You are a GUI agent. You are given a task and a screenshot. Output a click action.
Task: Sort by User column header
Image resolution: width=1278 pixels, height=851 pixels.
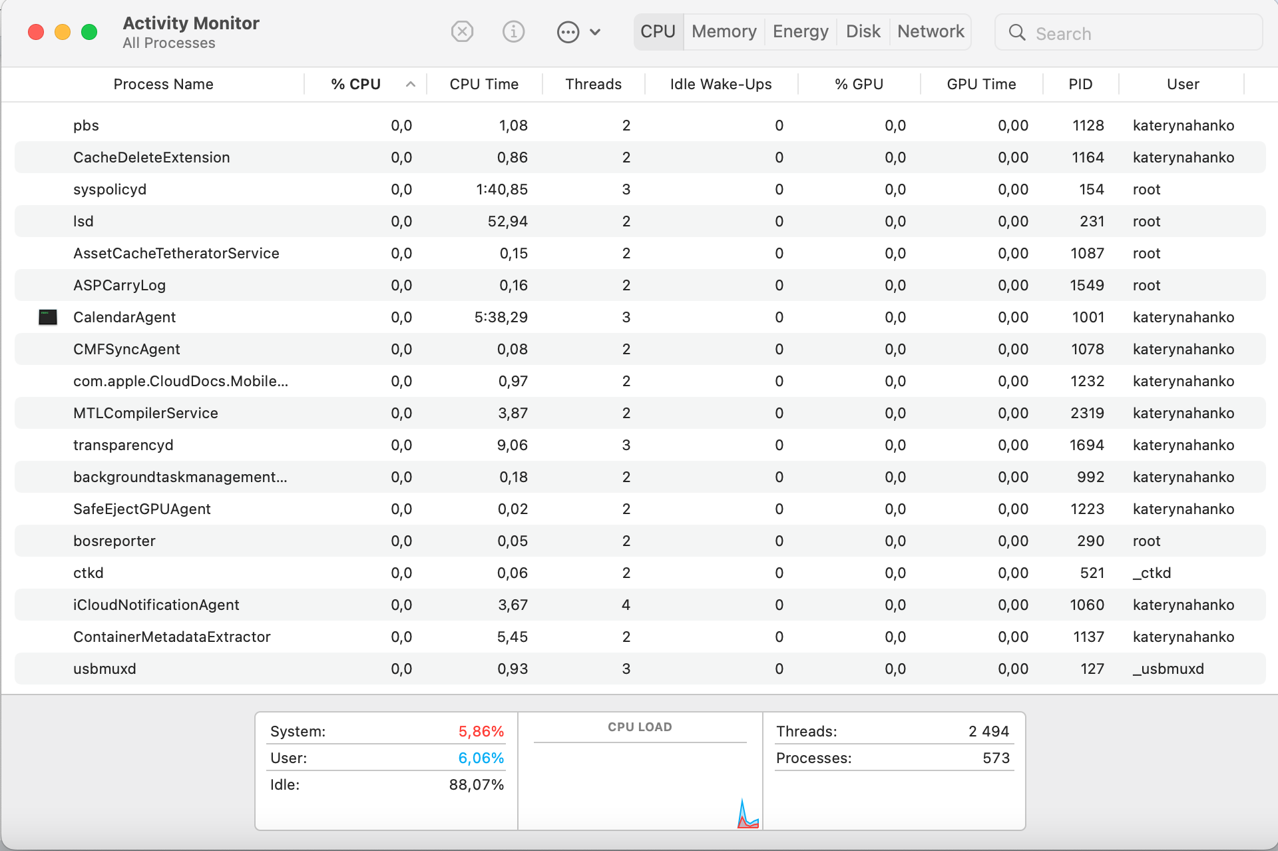click(x=1183, y=84)
